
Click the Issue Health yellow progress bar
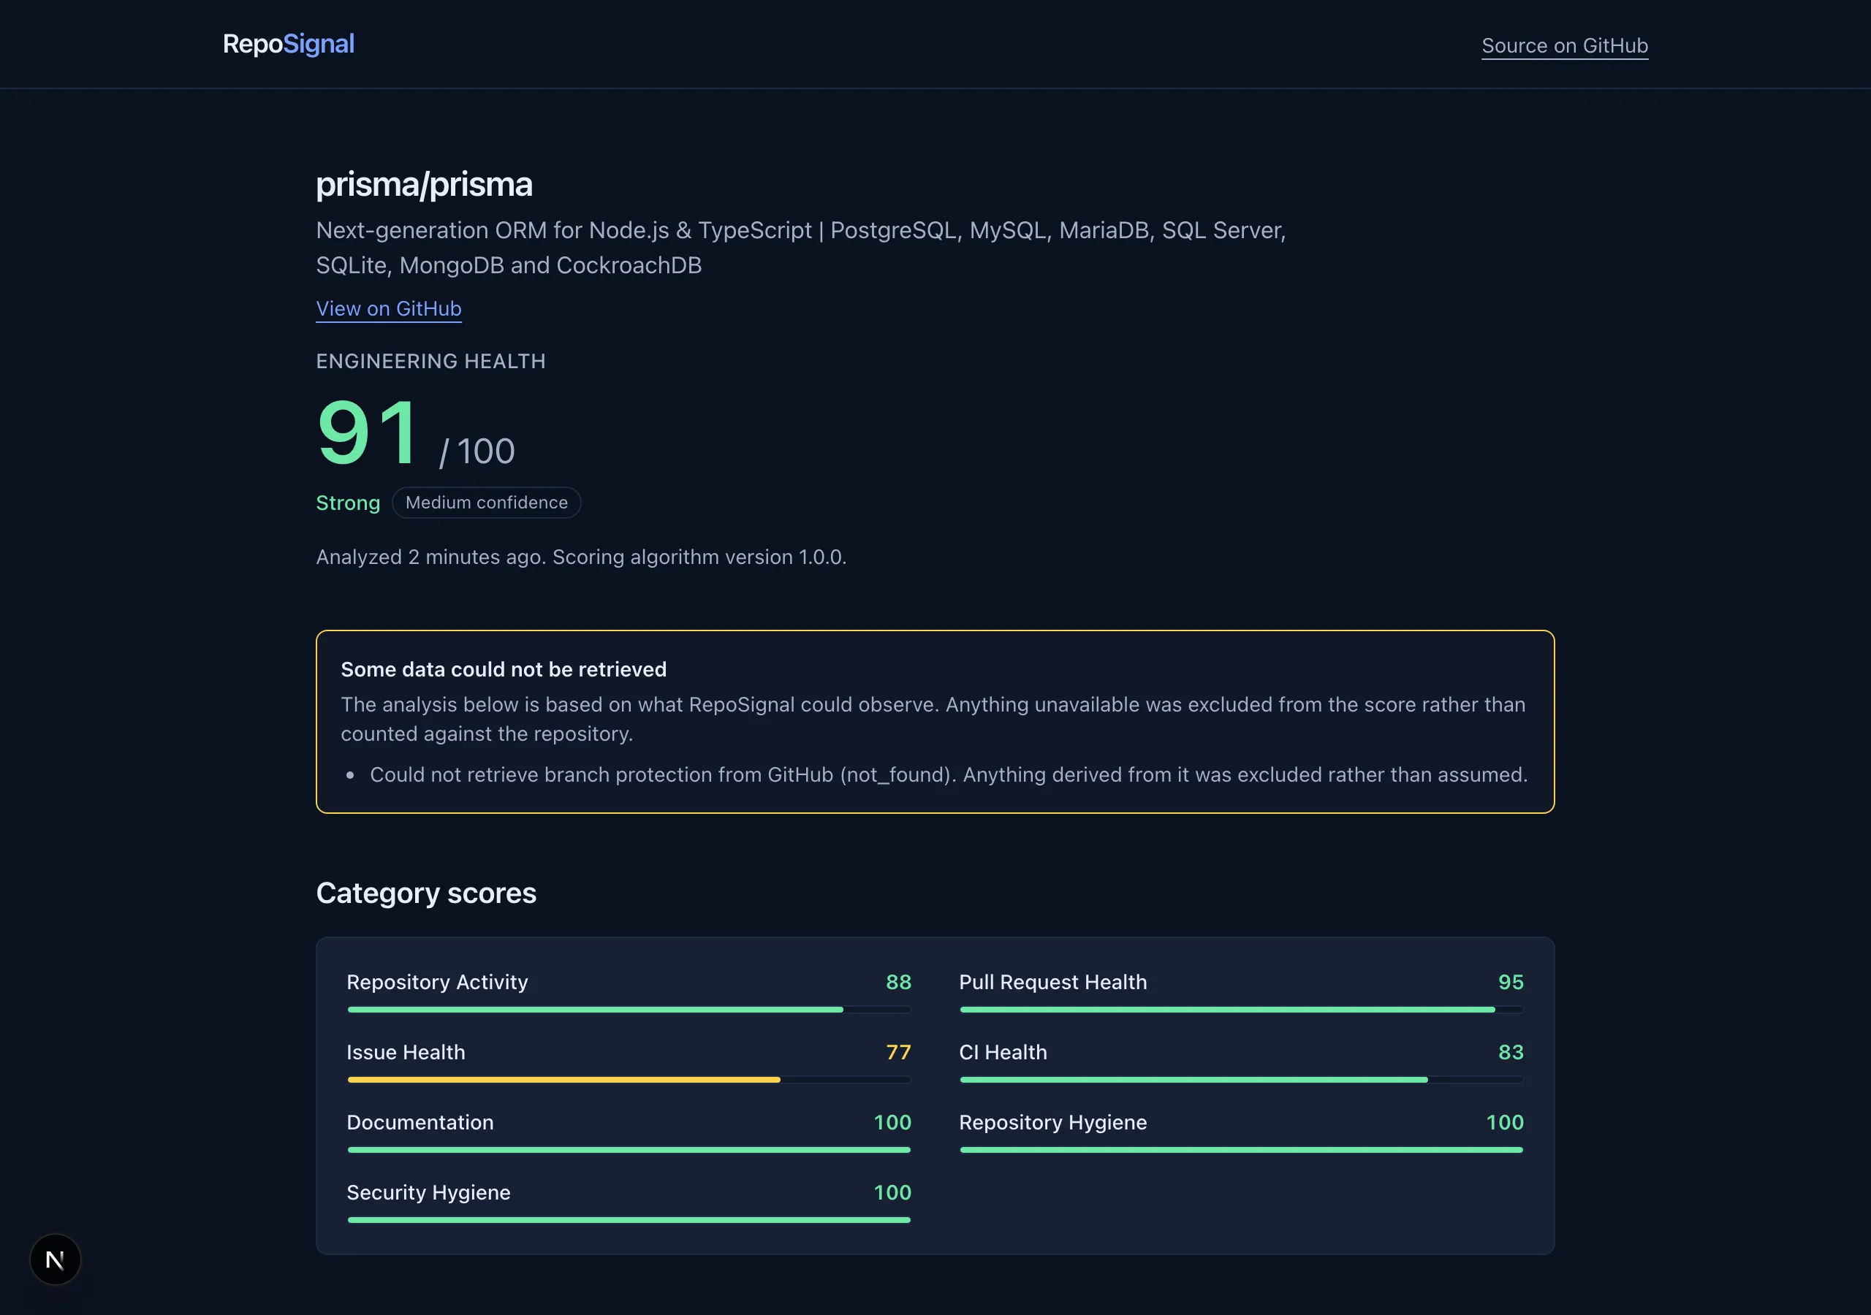[629, 1080]
